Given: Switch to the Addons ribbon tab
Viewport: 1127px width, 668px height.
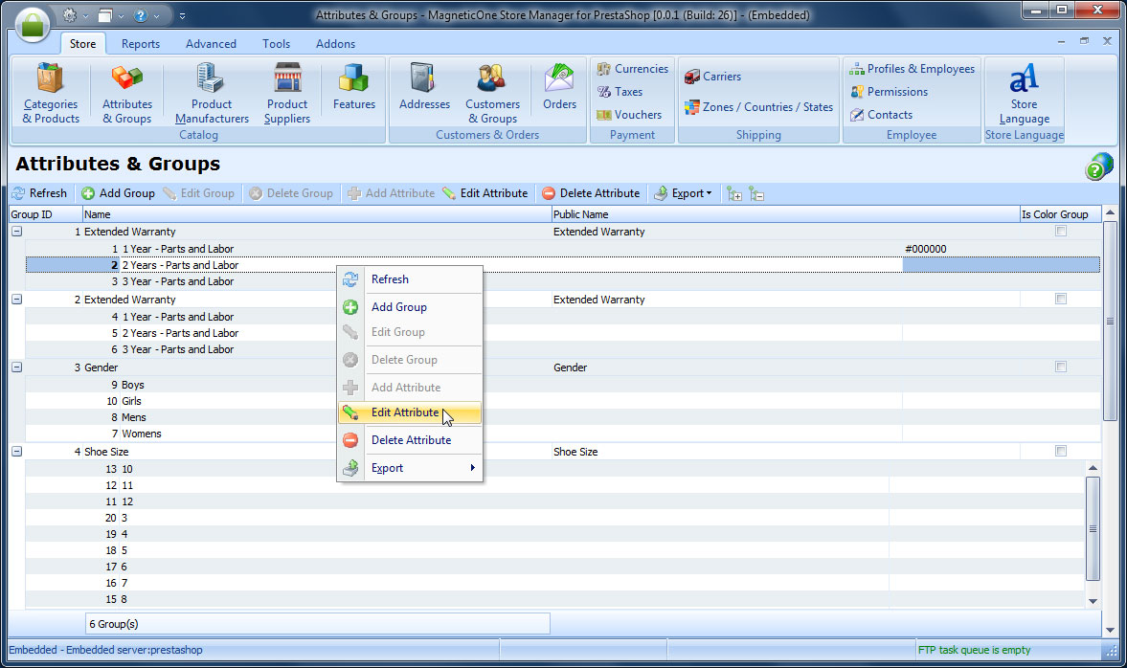Looking at the screenshot, I should pyautogui.click(x=336, y=44).
